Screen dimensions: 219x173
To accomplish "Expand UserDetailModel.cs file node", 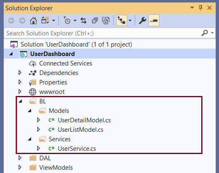I will click(38, 120).
